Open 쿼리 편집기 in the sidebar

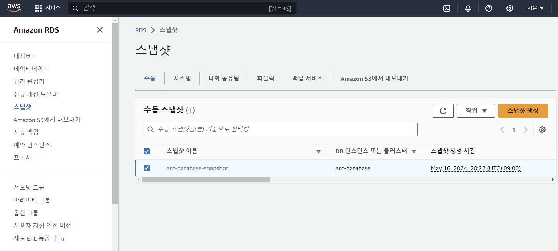pos(29,81)
